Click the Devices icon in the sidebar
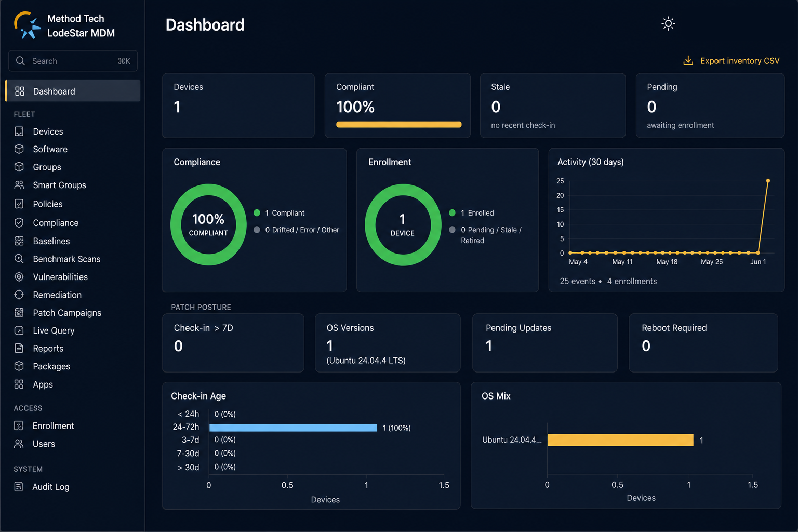Screen dimensions: 798x532 (x=19, y=131)
